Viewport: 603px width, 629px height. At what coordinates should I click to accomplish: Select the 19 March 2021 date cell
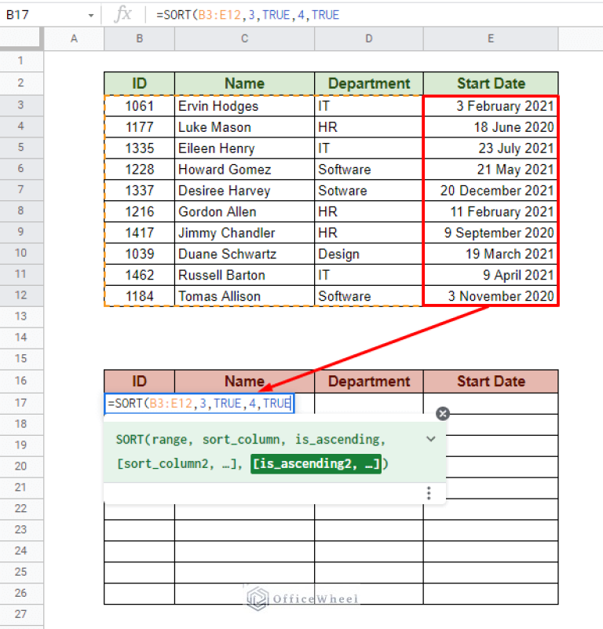pyautogui.click(x=491, y=254)
